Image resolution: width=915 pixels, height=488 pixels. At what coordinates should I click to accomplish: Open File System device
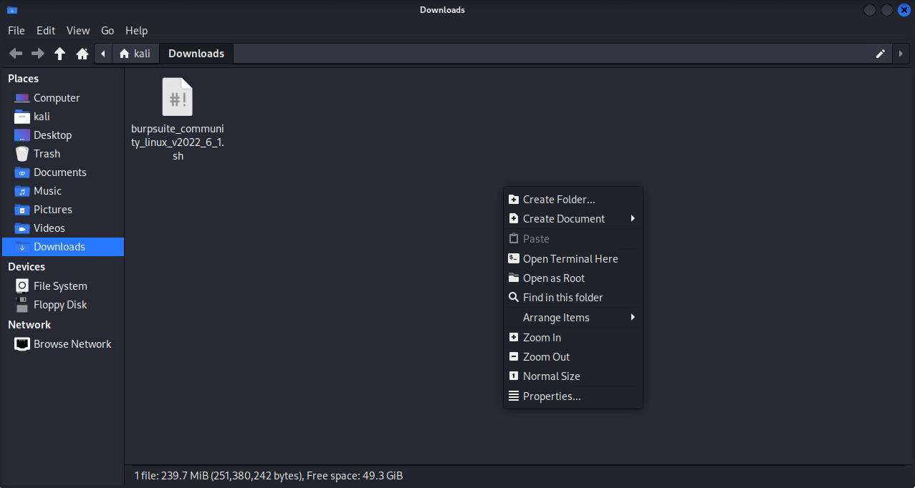[x=60, y=286]
